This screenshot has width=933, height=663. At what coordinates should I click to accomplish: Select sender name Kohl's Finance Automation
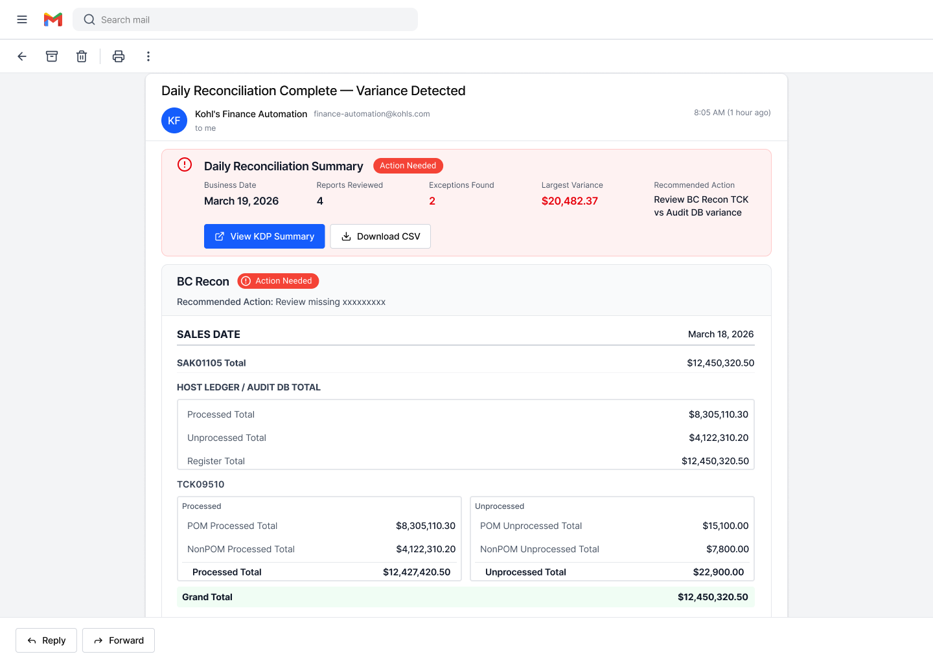coord(251,114)
